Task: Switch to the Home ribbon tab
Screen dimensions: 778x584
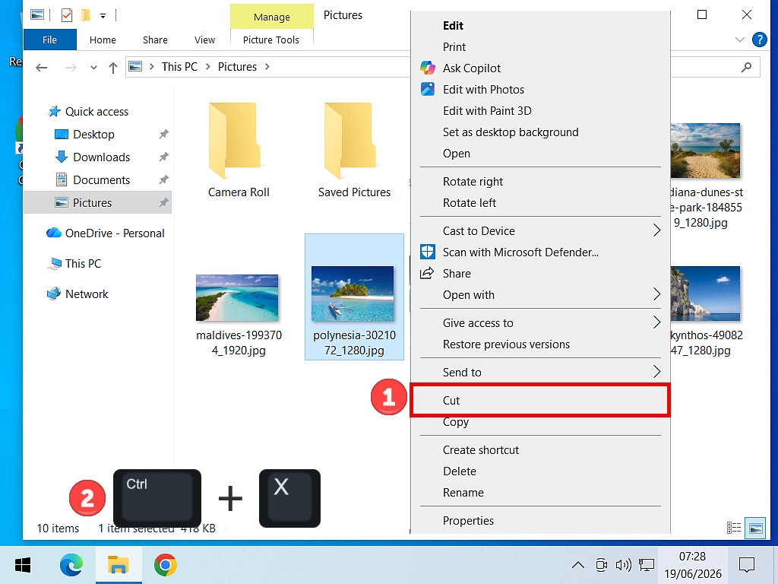Action: point(103,40)
